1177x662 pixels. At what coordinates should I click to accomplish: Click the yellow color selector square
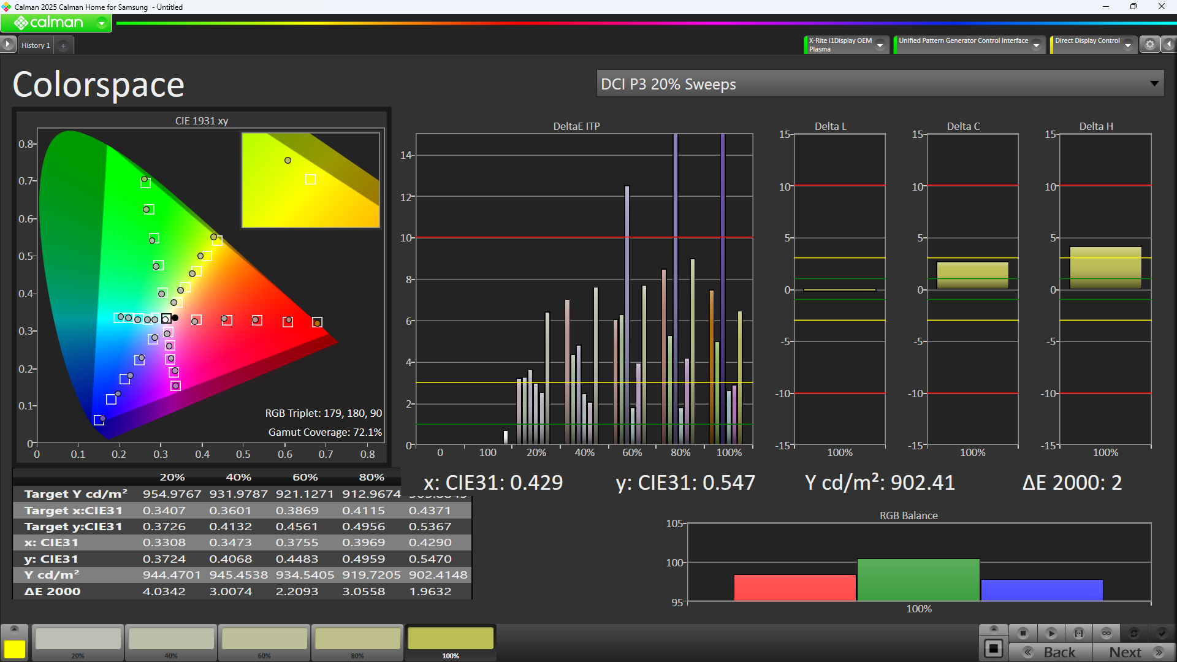coord(14,649)
